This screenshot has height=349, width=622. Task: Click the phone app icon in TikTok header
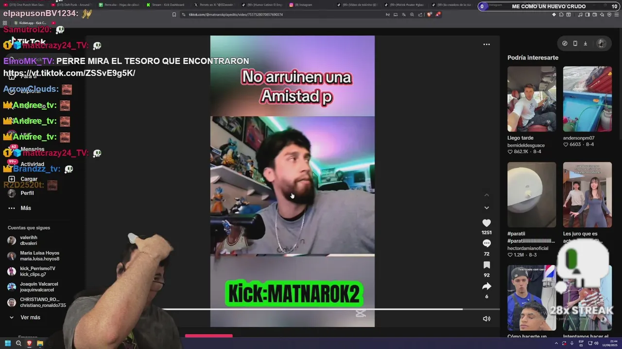pyautogui.click(x=575, y=43)
